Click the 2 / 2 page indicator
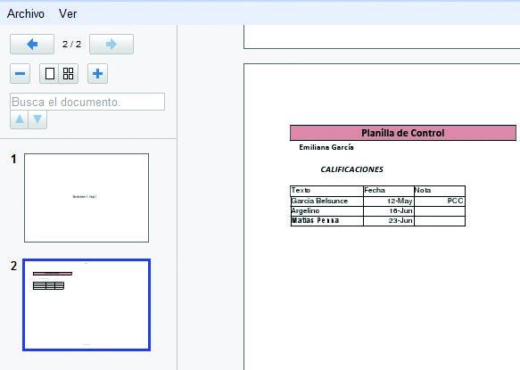 (x=71, y=44)
